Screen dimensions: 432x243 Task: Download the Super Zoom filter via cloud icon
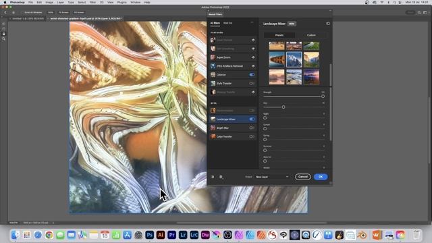click(253, 57)
